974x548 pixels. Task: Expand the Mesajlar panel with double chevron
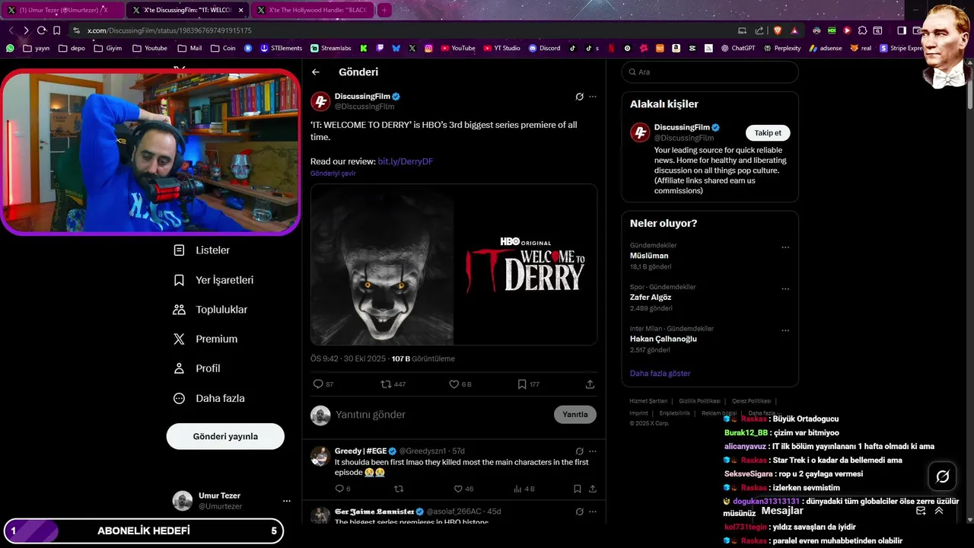pyautogui.click(x=939, y=511)
